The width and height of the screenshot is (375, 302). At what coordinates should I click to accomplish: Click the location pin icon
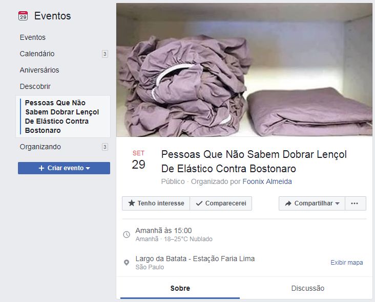127,263
